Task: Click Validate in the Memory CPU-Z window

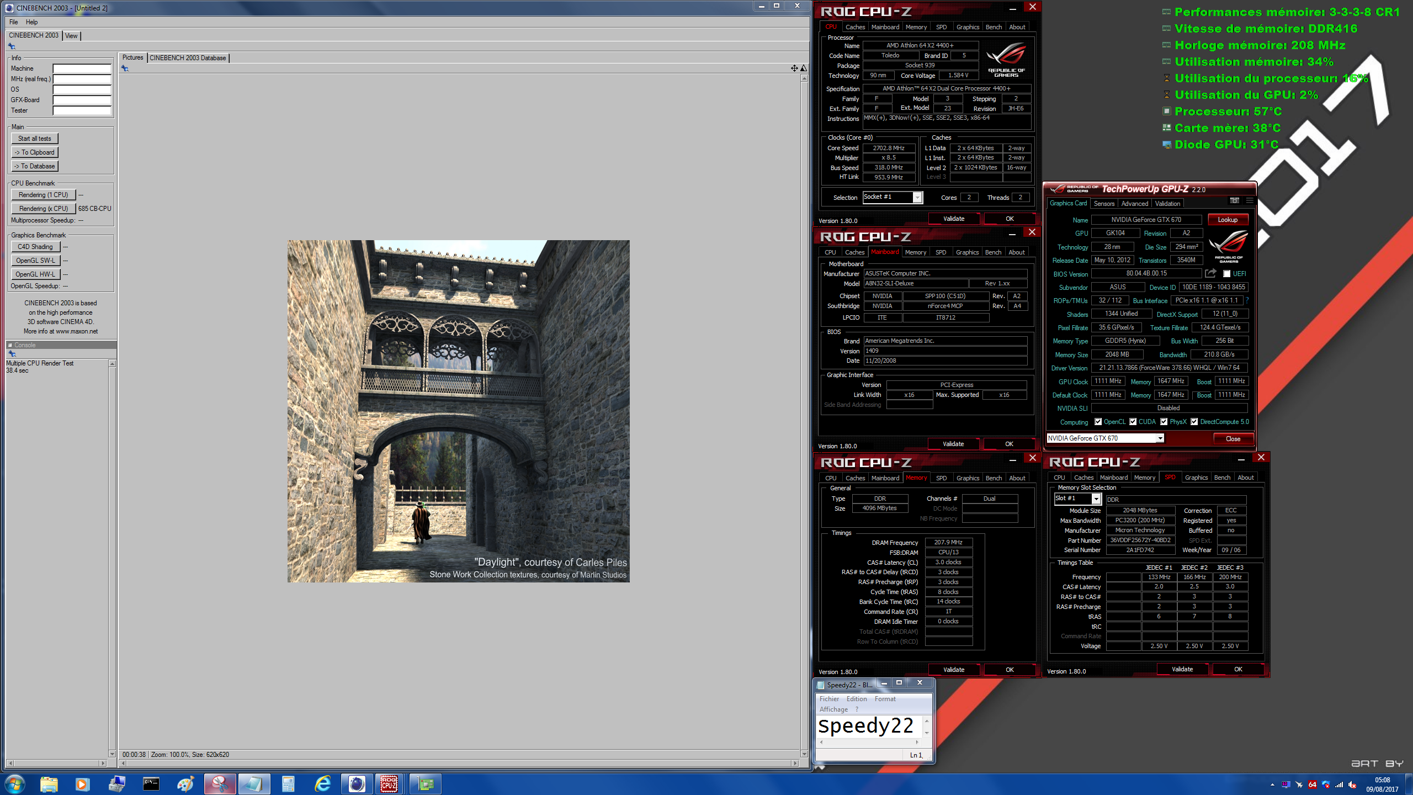Action: click(953, 670)
